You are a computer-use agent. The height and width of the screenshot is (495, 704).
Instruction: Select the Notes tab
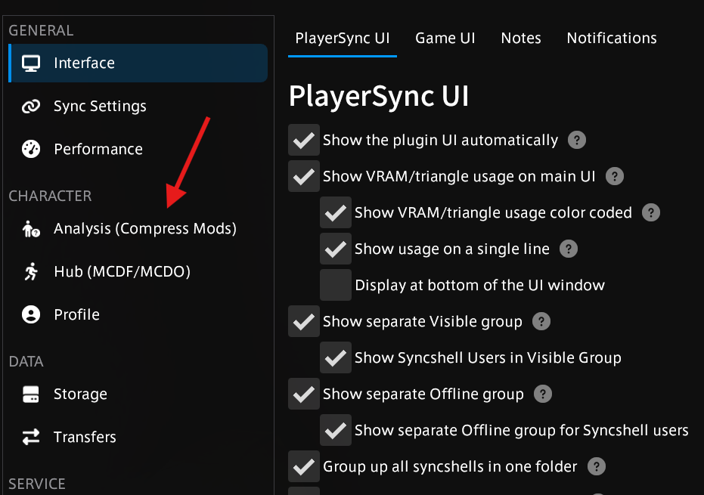click(x=521, y=39)
